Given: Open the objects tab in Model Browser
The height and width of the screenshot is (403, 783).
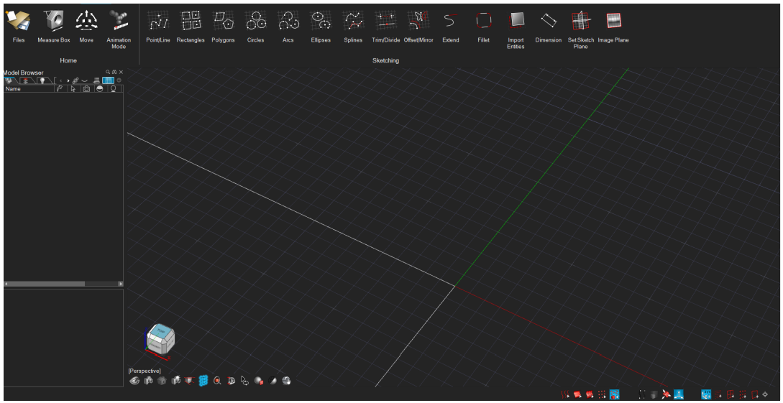Looking at the screenshot, I should pos(9,80).
